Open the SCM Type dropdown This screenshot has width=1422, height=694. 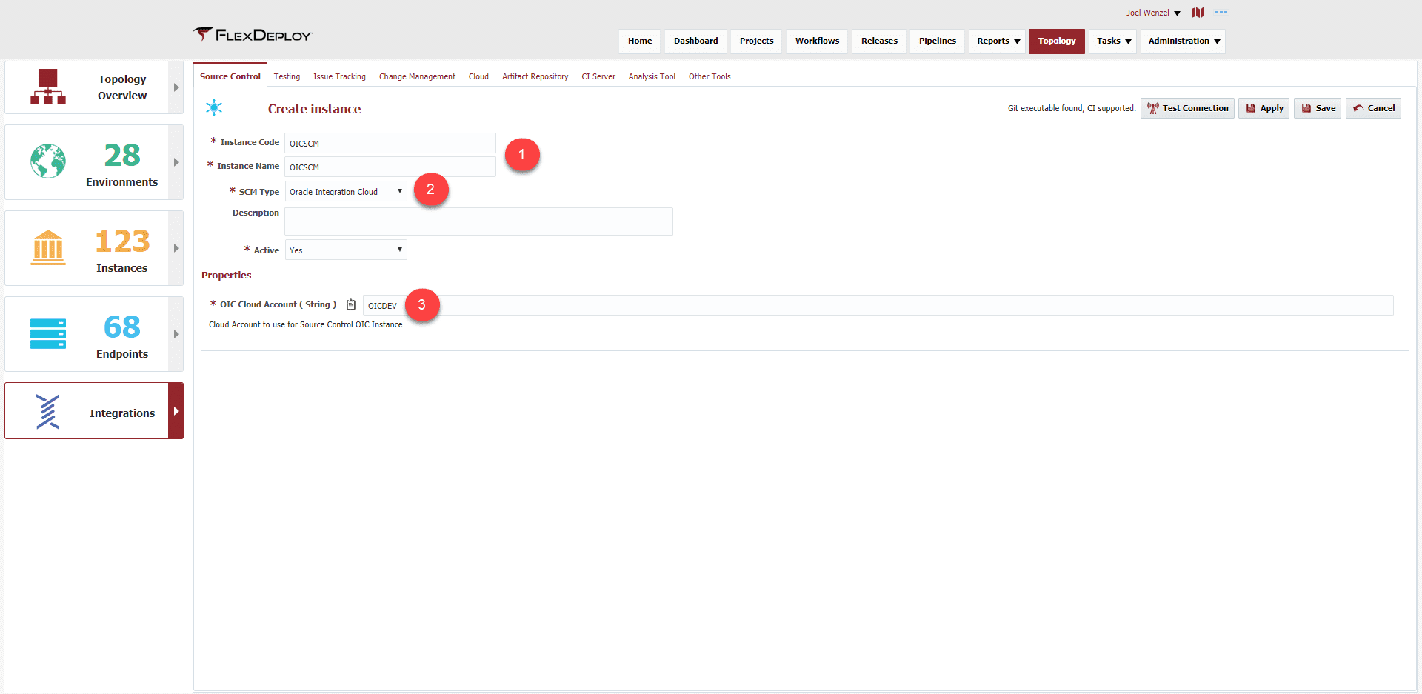346,191
